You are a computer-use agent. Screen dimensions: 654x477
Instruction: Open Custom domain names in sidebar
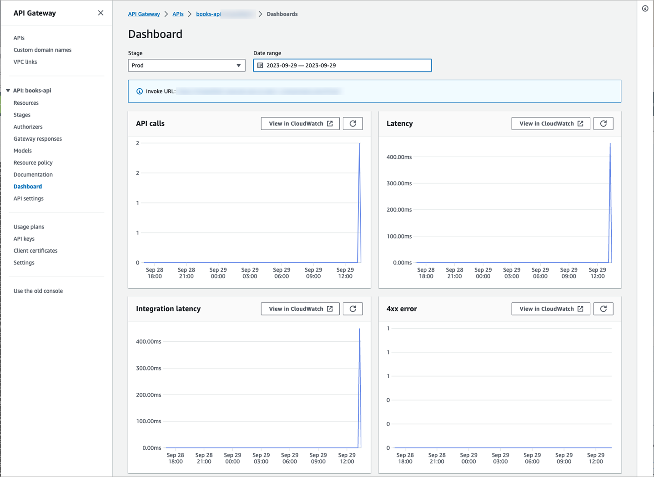pyautogui.click(x=42, y=50)
